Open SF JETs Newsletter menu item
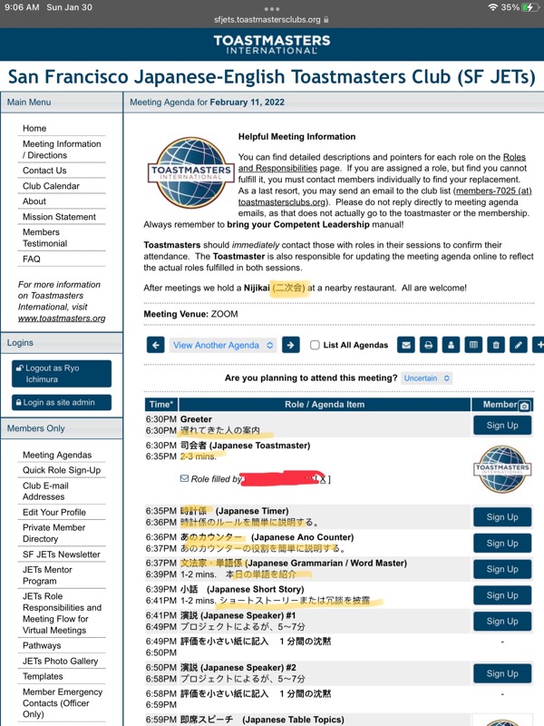 coord(61,554)
